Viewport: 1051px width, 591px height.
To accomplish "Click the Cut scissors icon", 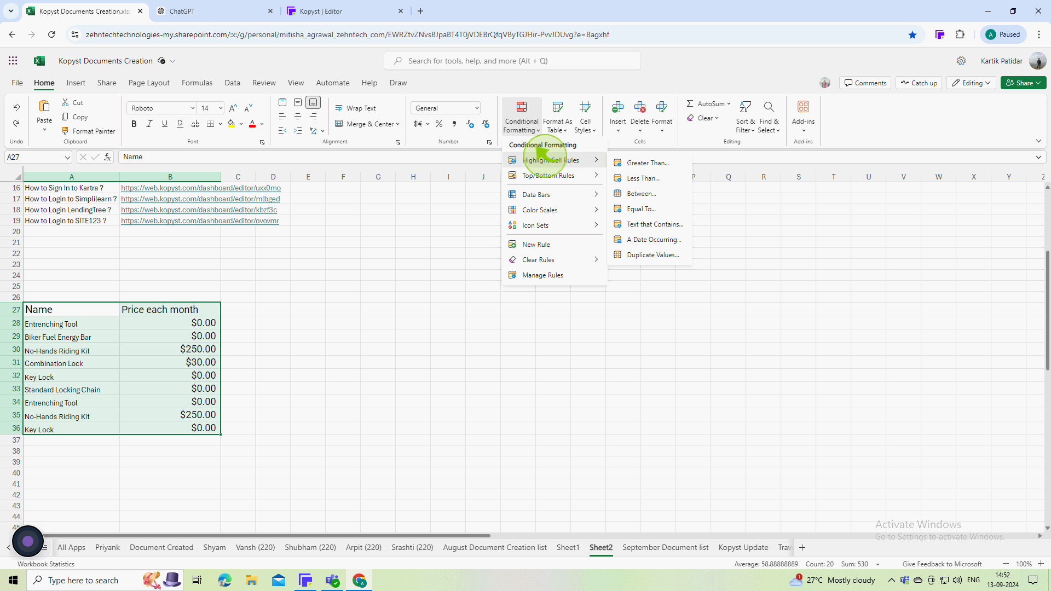I will pyautogui.click(x=65, y=102).
